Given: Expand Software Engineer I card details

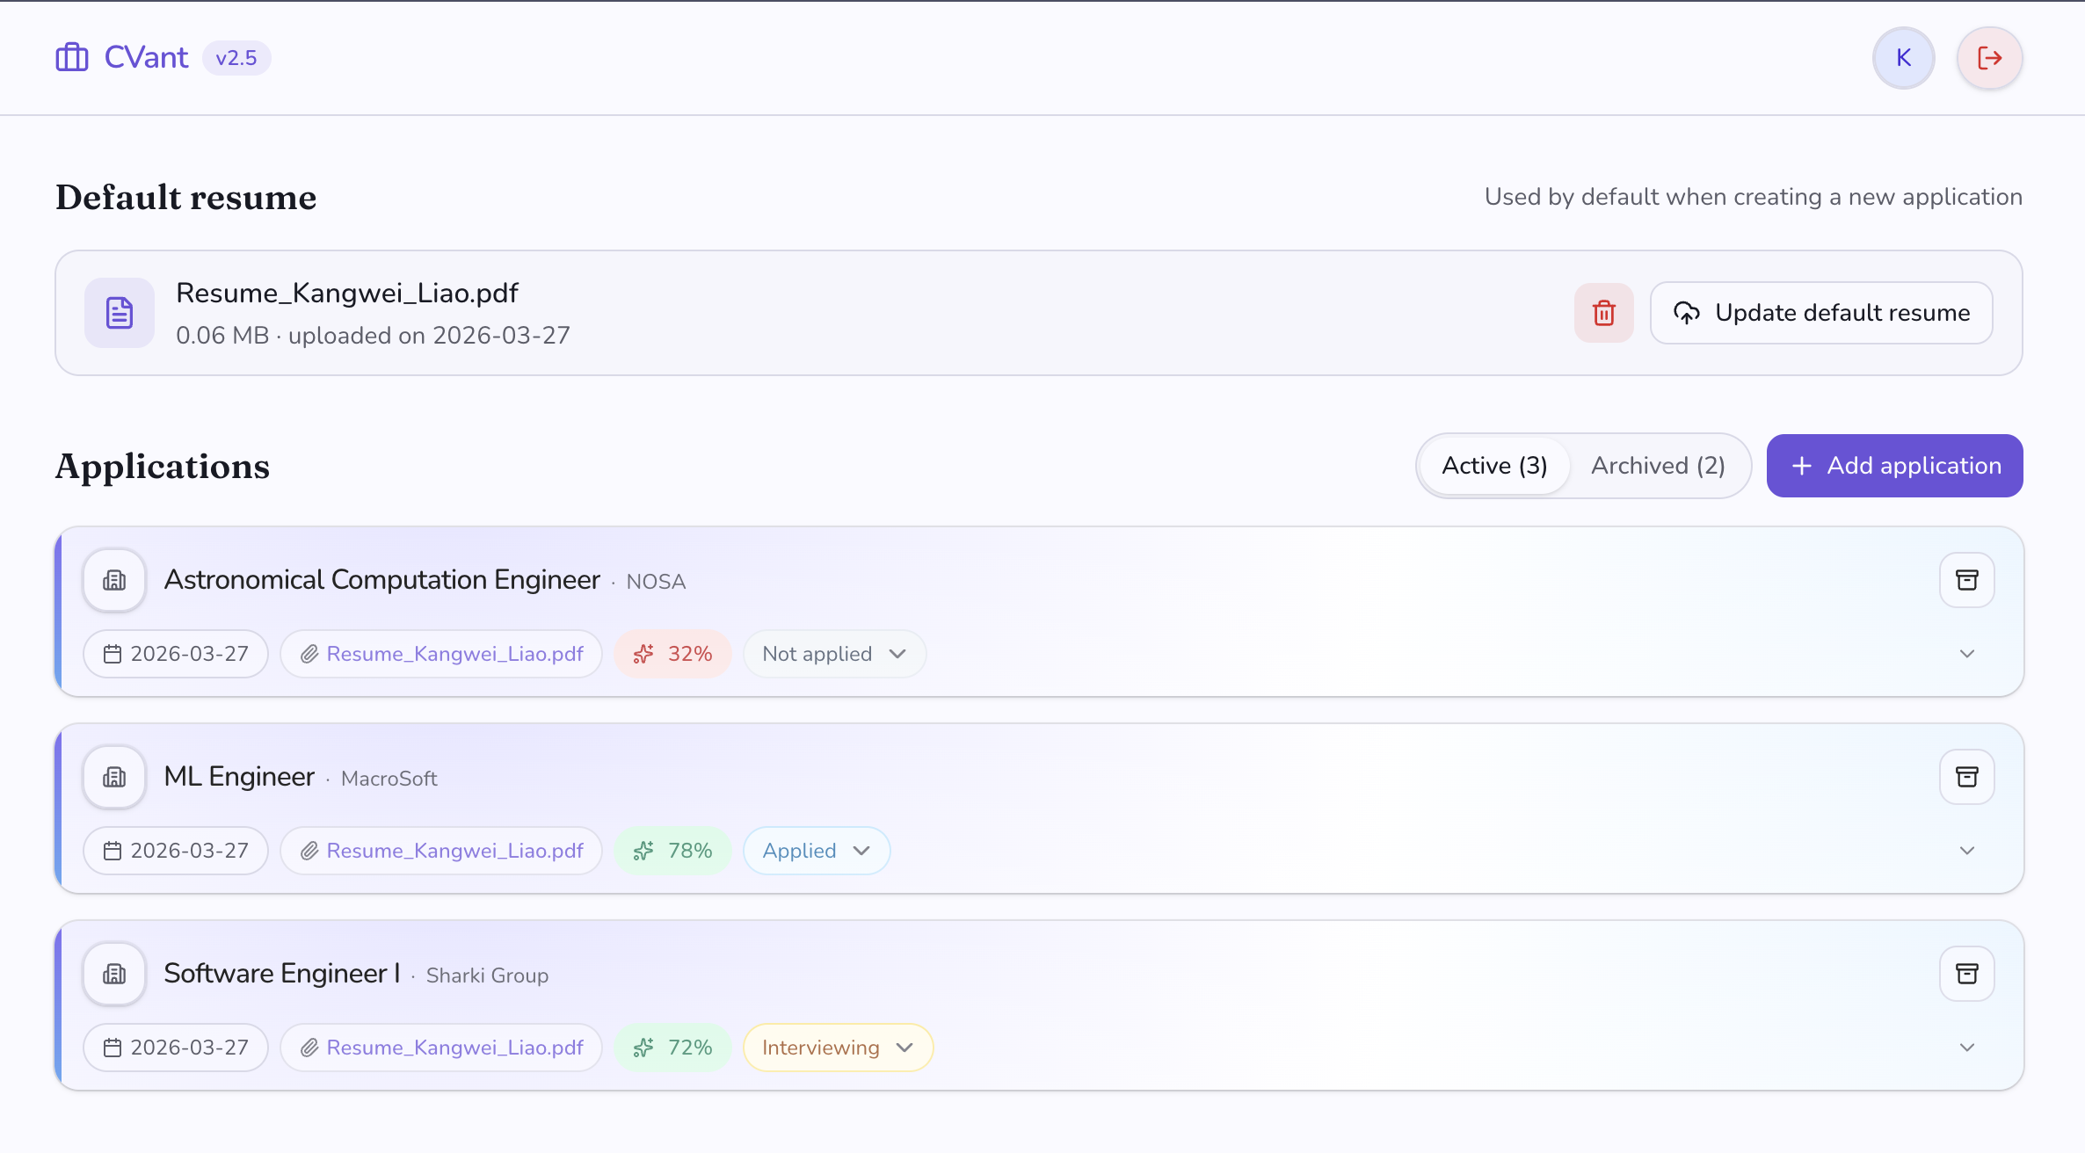Looking at the screenshot, I should tap(1966, 1048).
